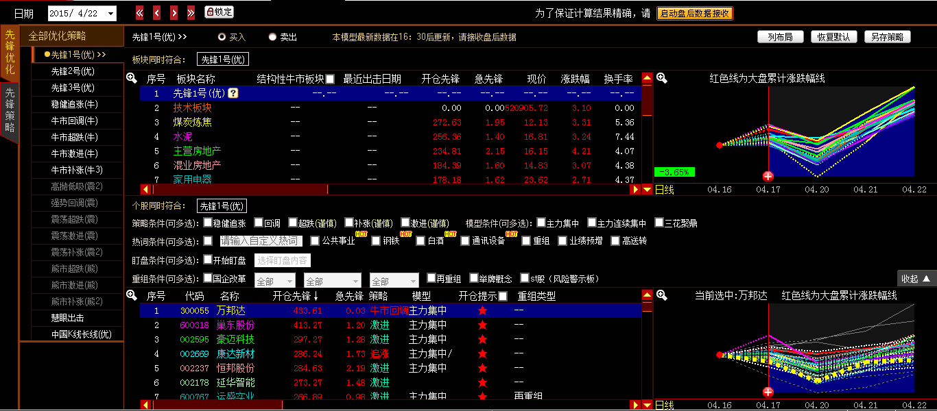Select 牛市回调(牛) in strategy list
Image resolution: width=937 pixels, height=411 pixels.
[74, 120]
